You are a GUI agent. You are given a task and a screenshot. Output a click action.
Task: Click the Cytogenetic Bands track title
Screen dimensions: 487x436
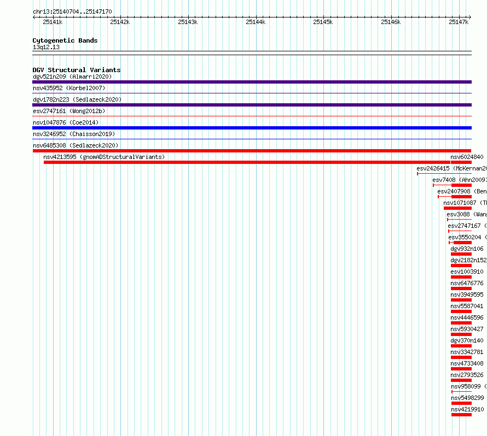point(65,40)
